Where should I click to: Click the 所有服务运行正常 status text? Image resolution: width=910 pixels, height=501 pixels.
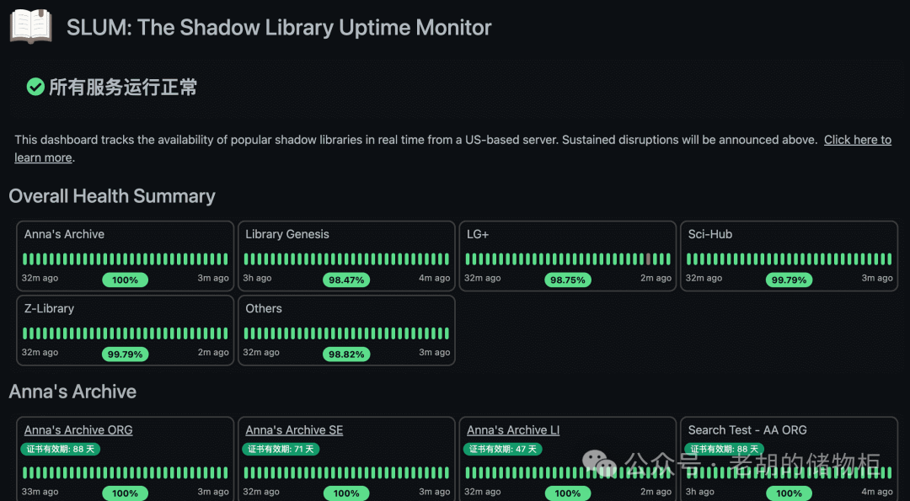[x=123, y=88]
